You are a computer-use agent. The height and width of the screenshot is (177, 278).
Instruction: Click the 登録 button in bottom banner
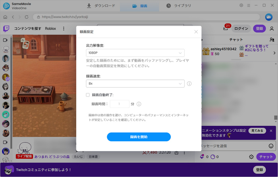259,170
